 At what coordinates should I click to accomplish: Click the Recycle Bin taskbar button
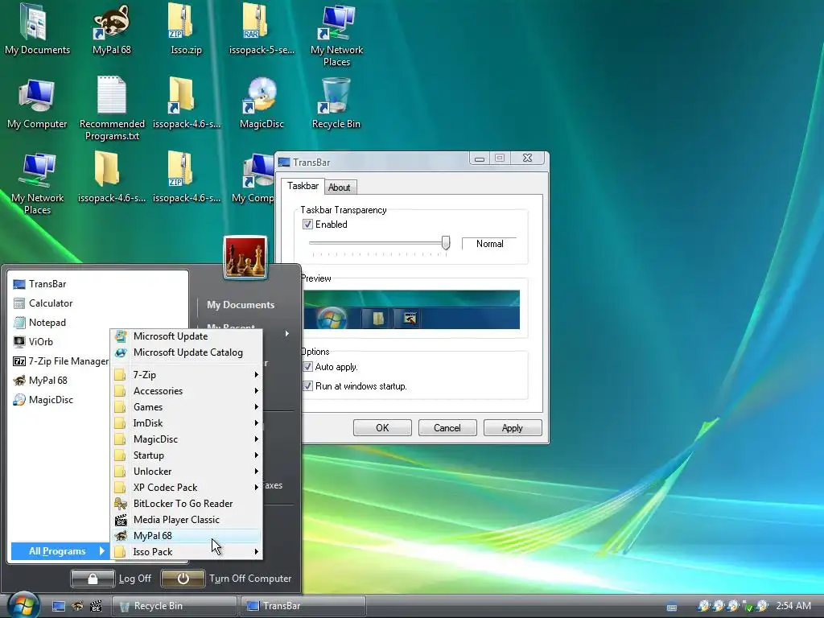tap(175, 606)
